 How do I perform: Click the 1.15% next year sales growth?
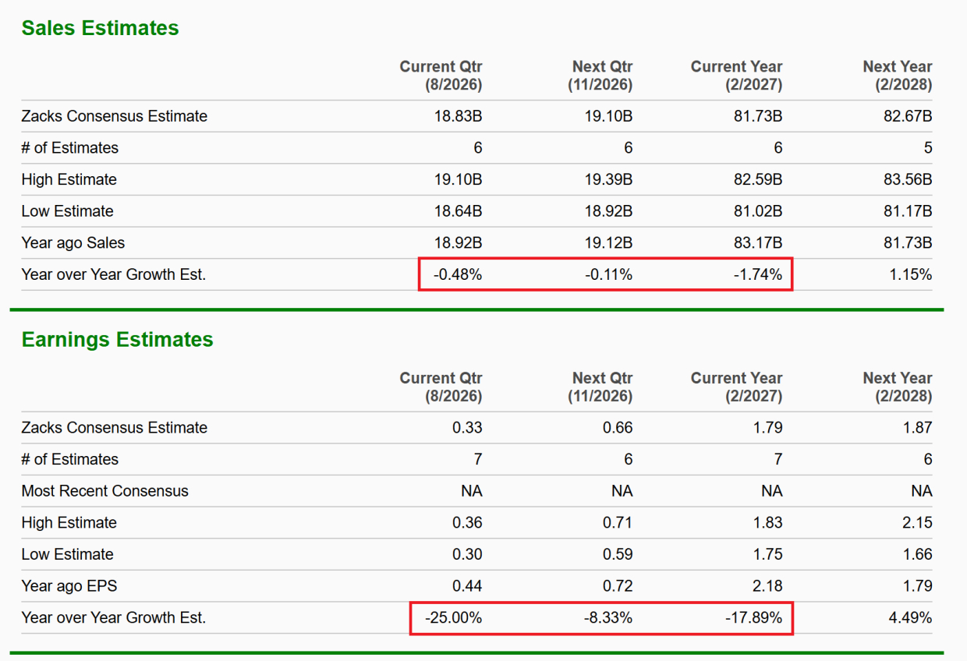tap(911, 274)
